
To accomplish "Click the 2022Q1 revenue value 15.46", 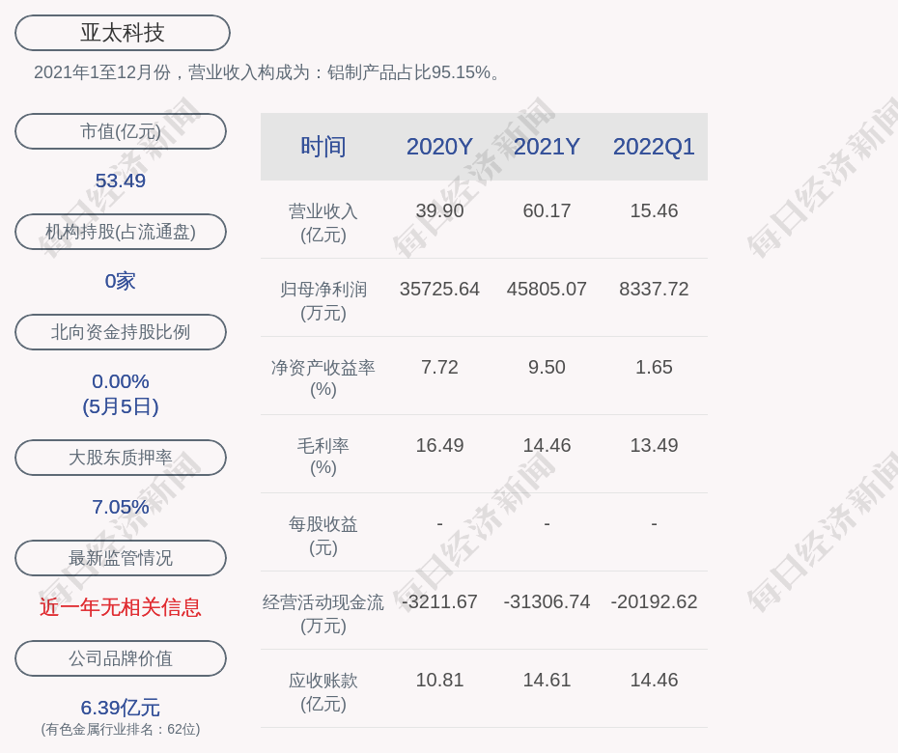I will coord(654,210).
